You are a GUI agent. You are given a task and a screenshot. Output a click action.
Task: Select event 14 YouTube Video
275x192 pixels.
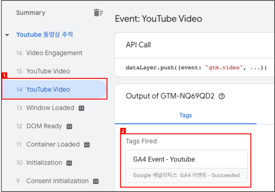tap(54, 90)
